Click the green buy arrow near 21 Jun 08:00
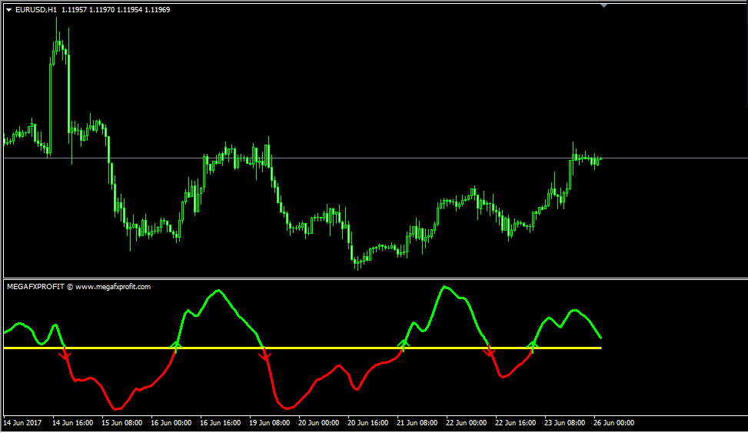 (x=404, y=343)
